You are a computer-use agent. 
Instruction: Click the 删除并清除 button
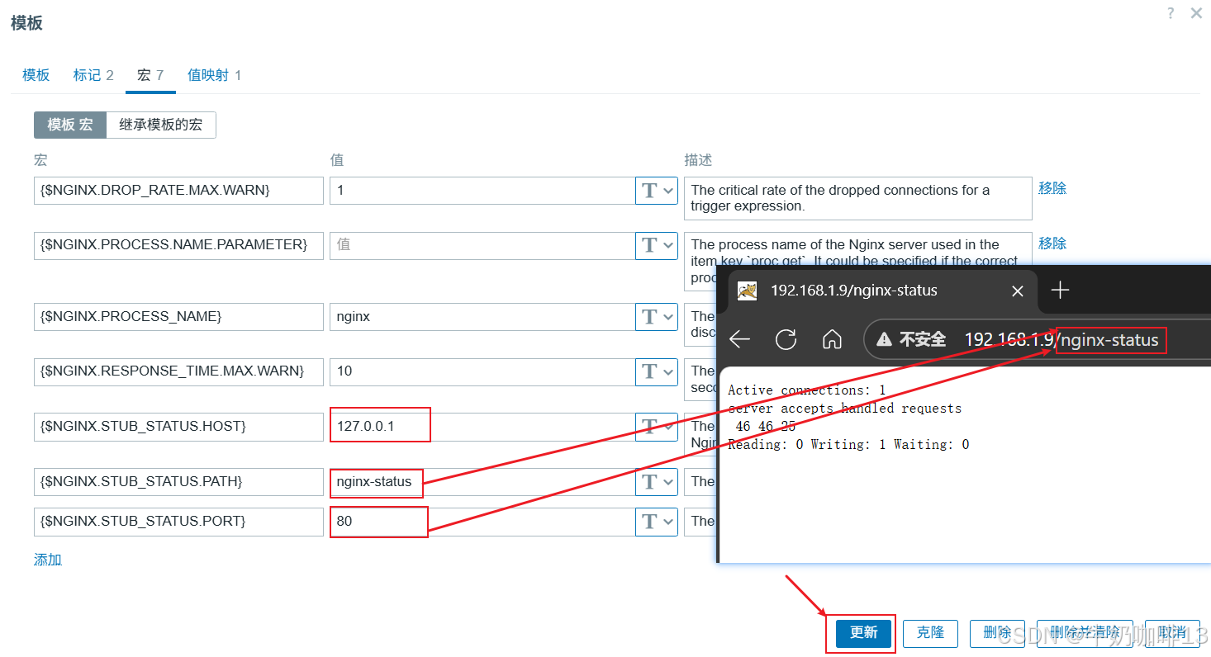point(1085,633)
